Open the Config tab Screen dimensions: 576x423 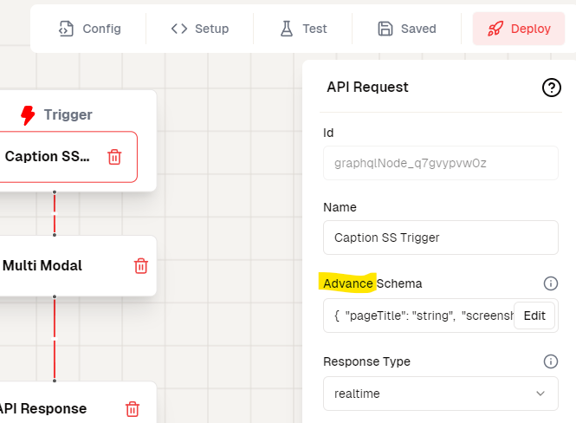(89, 29)
